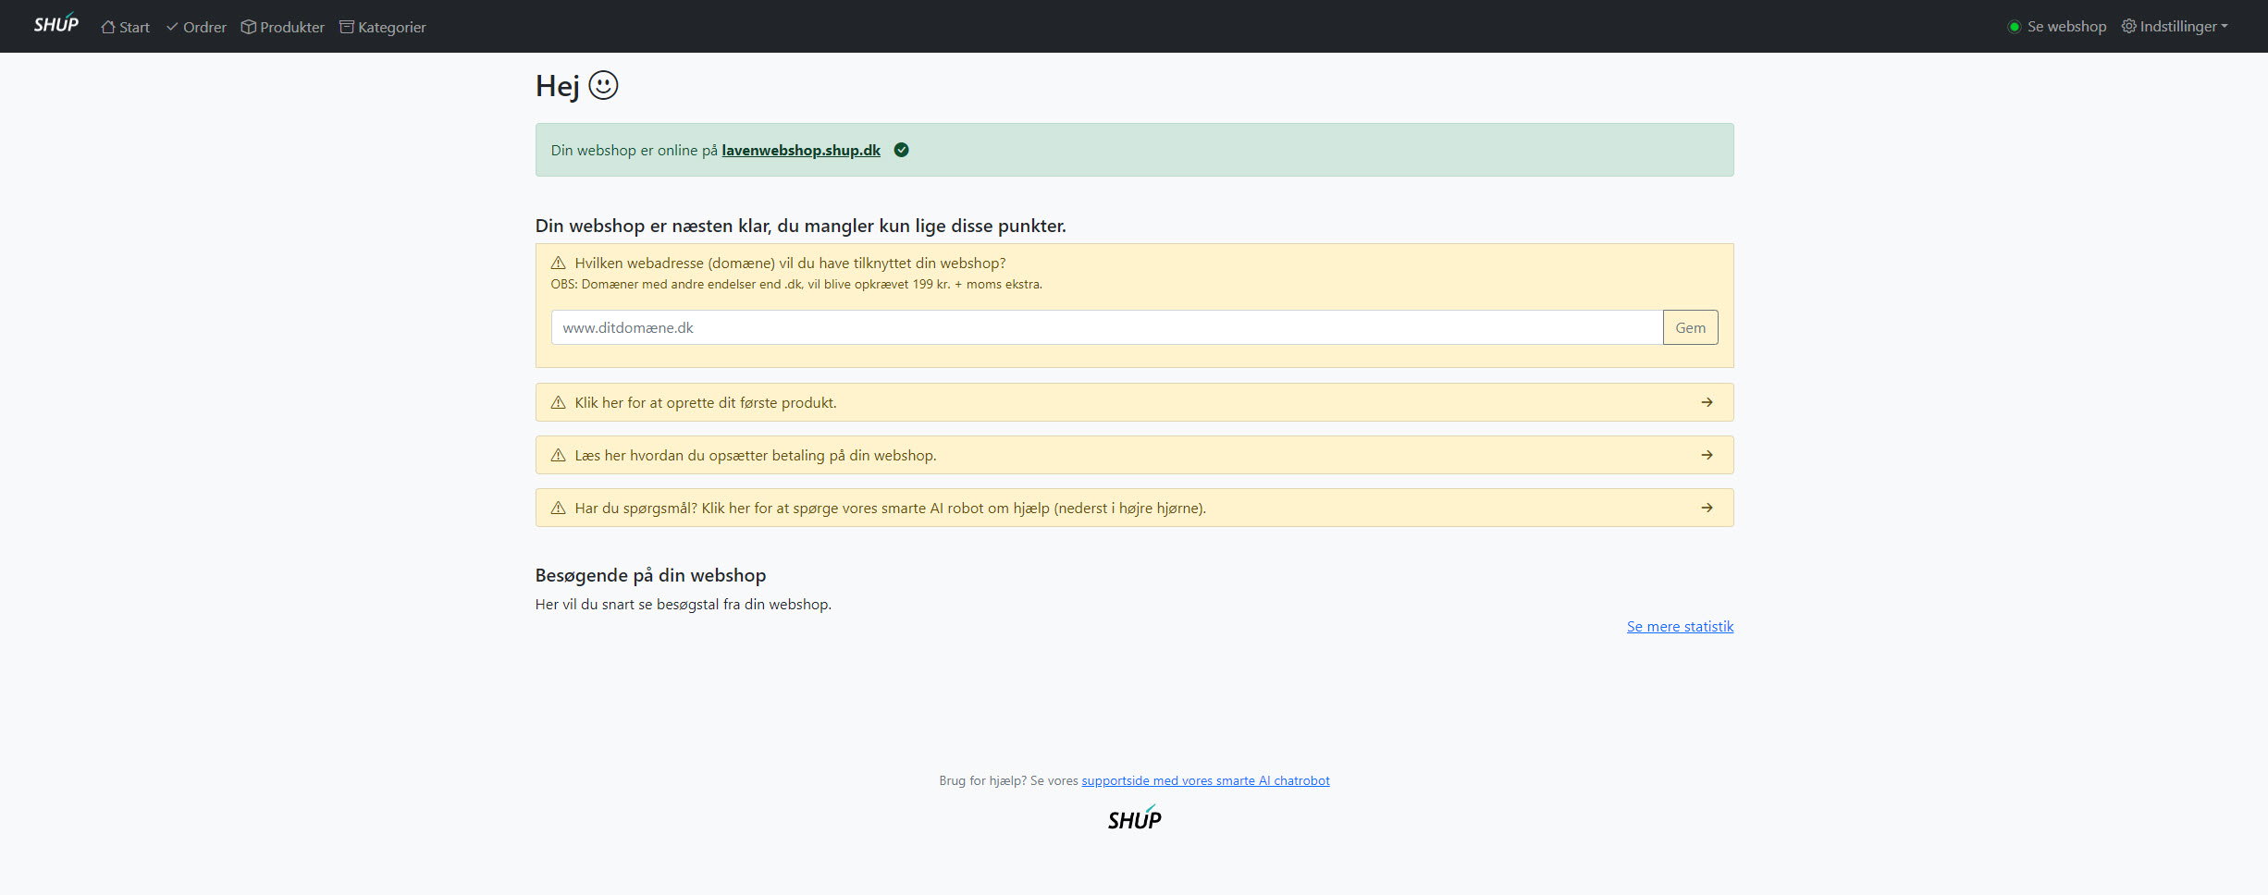Follow the Se mere statistik link

1680,626
